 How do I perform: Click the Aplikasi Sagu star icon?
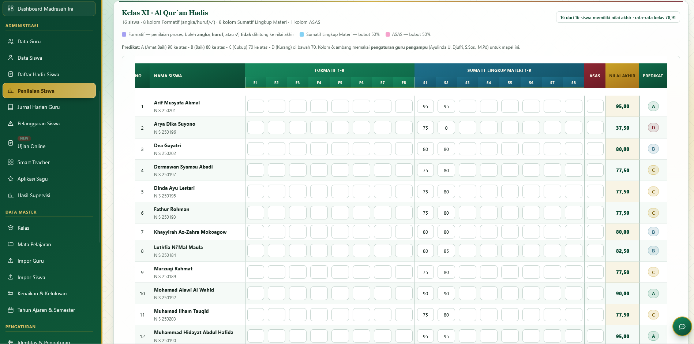pyautogui.click(x=11, y=179)
